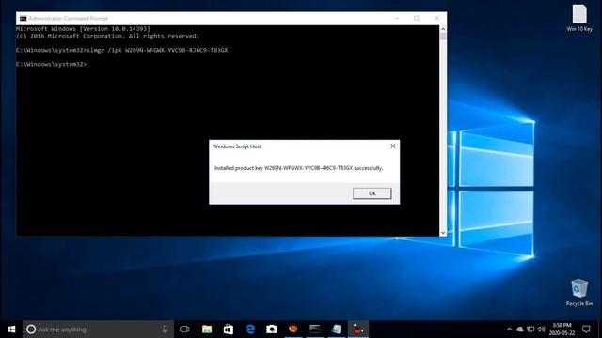Click the Command Prompt system menu icon

(x=23, y=19)
